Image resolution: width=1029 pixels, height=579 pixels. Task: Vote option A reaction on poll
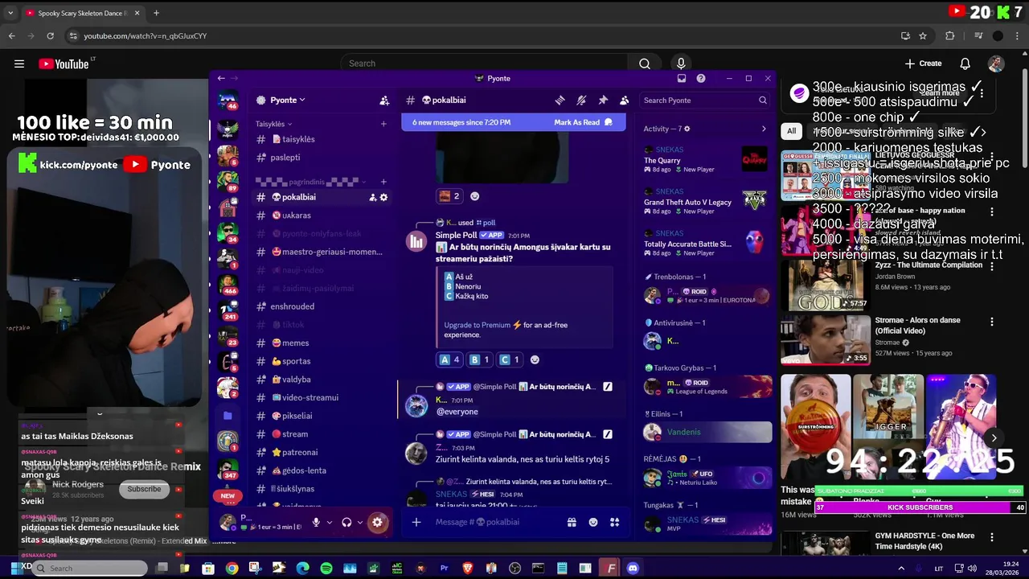tap(449, 359)
